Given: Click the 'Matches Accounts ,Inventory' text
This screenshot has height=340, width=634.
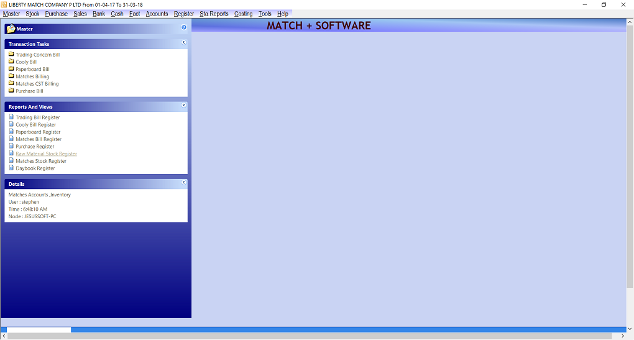Looking at the screenshot, I should (40, 195).
